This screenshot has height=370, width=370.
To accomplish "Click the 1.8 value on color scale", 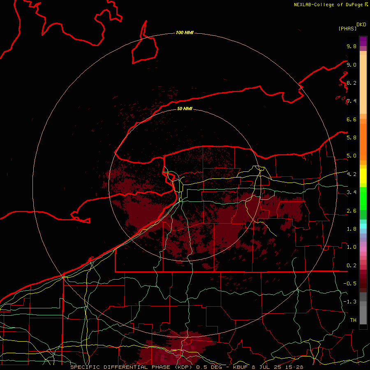I will point(351,229).
